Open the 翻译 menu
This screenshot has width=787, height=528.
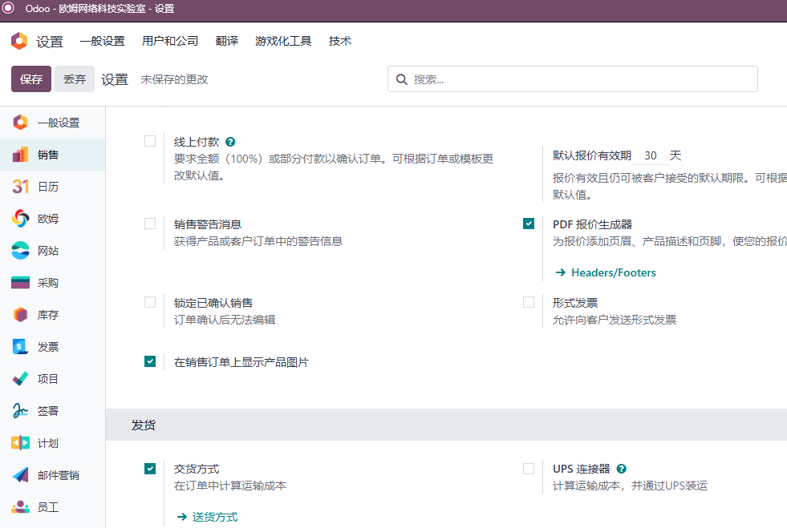point(227,41)
